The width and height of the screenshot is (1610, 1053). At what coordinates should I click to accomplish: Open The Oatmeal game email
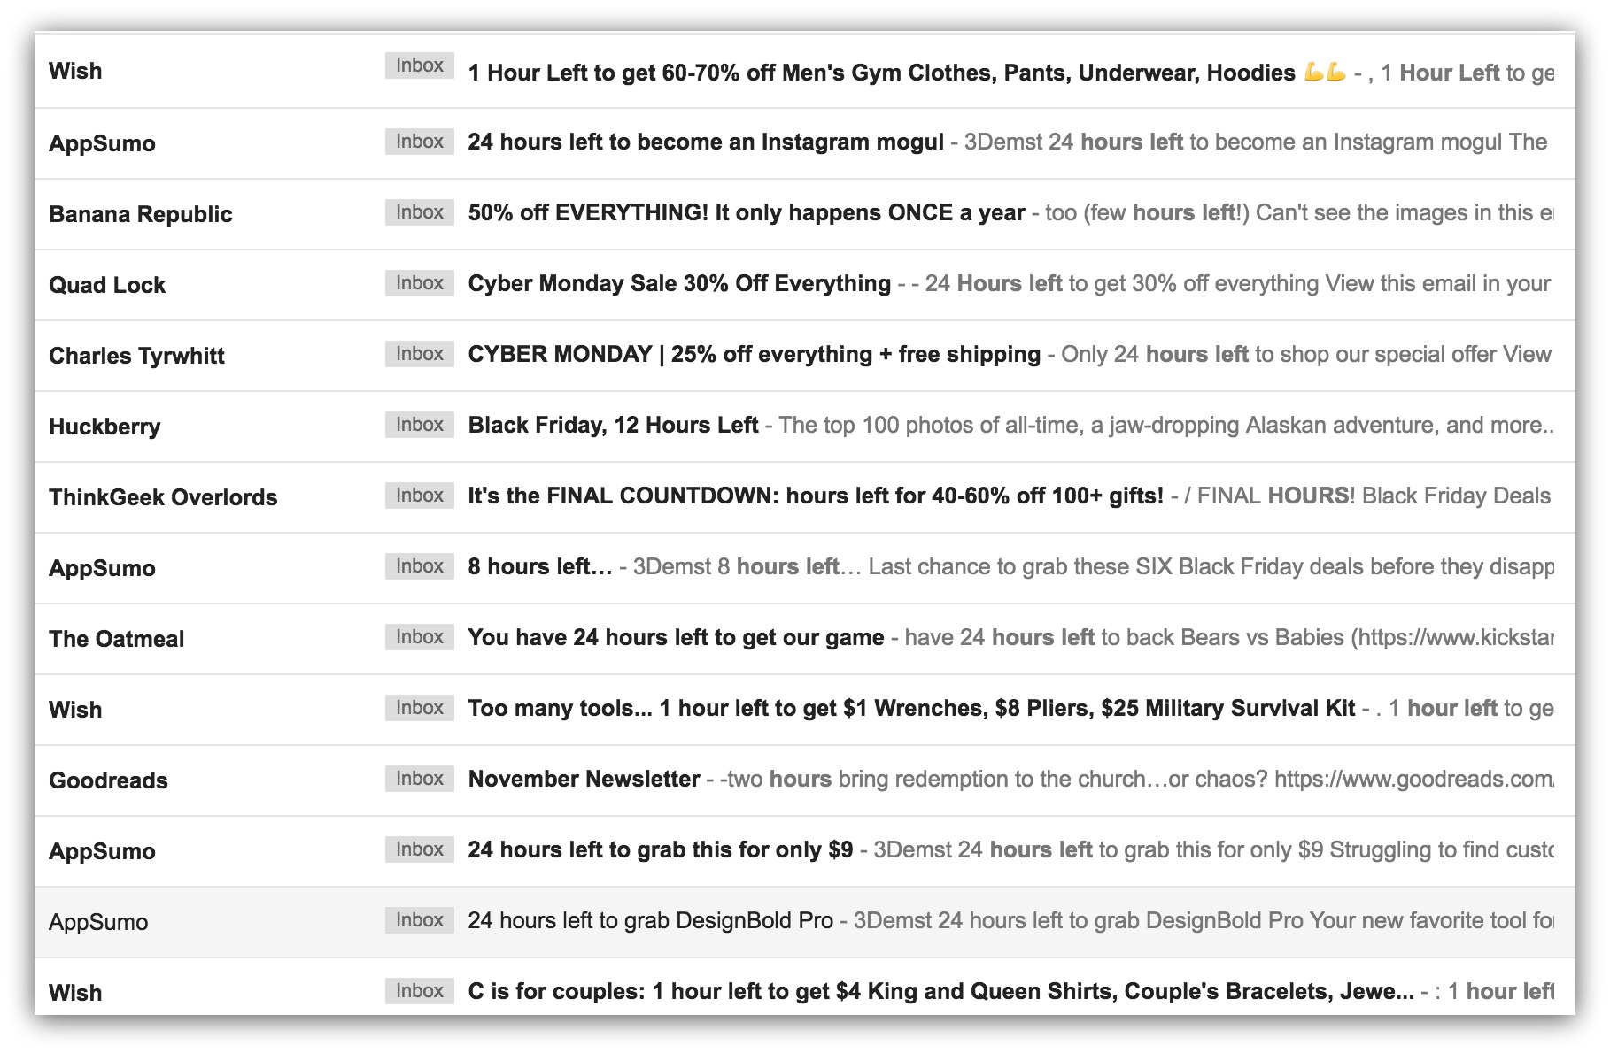[804, 639]
